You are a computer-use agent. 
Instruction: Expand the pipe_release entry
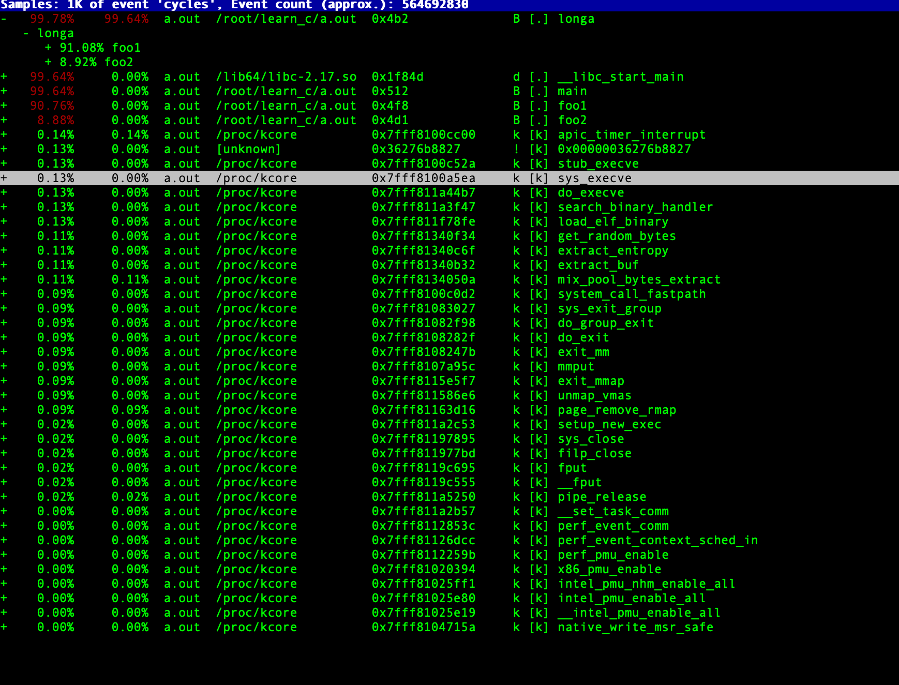[4, 497]
